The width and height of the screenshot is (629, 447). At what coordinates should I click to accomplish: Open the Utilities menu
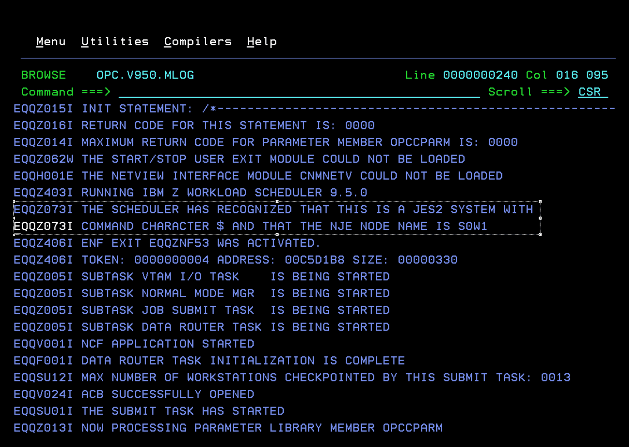pos(115,42)
